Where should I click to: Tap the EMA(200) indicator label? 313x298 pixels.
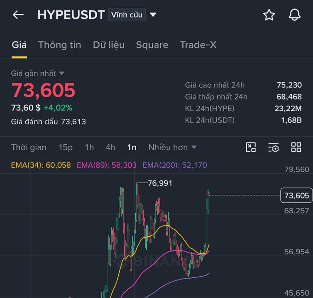[x=175, y=165]
